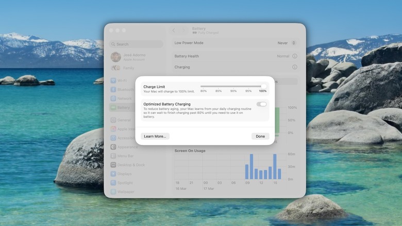
Task: Click the tallest usage bar above 09
Action: pos(252,167)
